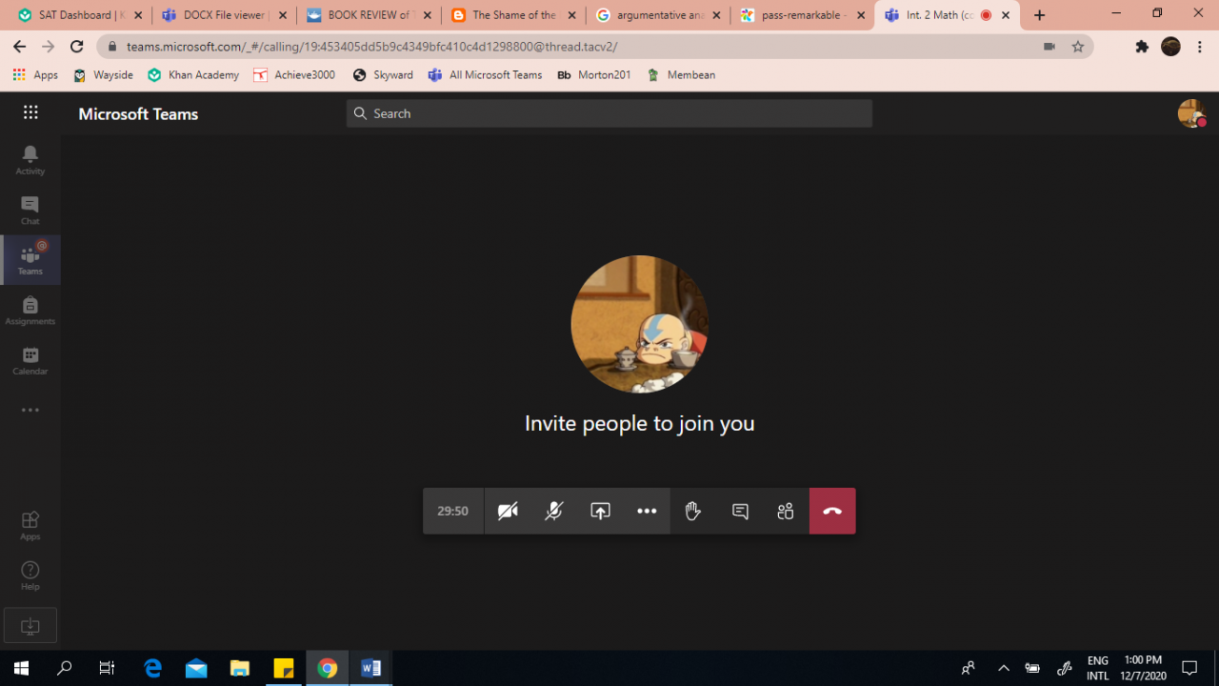
Task: Open the Chrome three-dot menu
Action: coord(1200,47)
